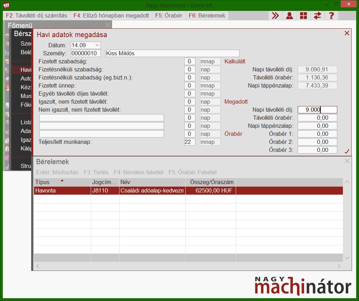Image resolution: width=359 pixels, height=301 pixels.
Task: Click the Órabér 3 field
Action: point(317,150)
